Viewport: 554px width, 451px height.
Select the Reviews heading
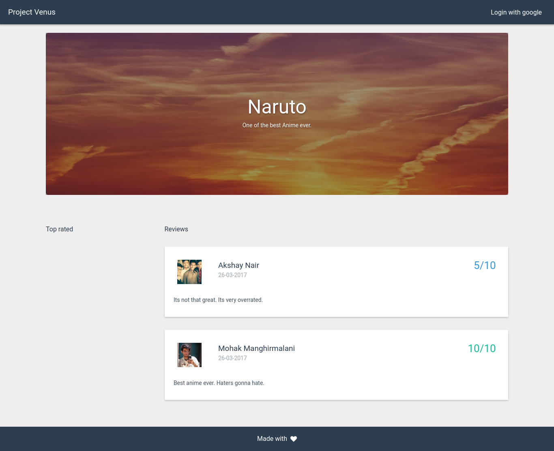click(x=176, y=229)
